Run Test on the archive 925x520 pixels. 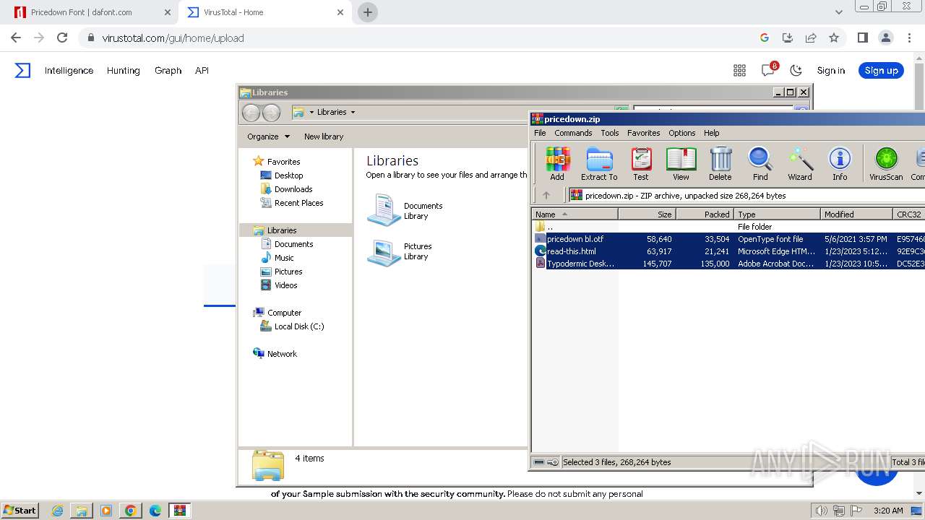coord(641,163)
